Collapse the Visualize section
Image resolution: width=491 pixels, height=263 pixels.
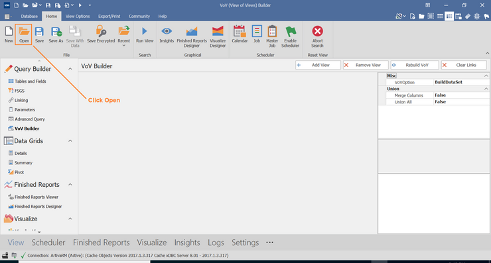tap(70, 219)
